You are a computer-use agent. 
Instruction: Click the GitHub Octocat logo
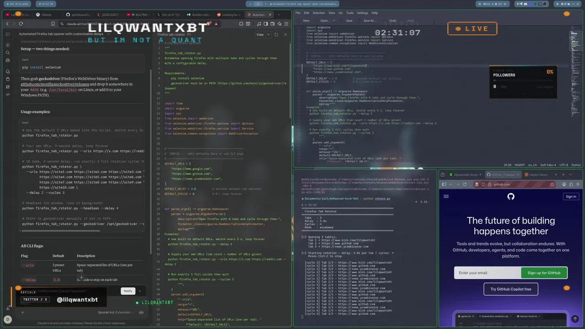click(x=511, y=196)
